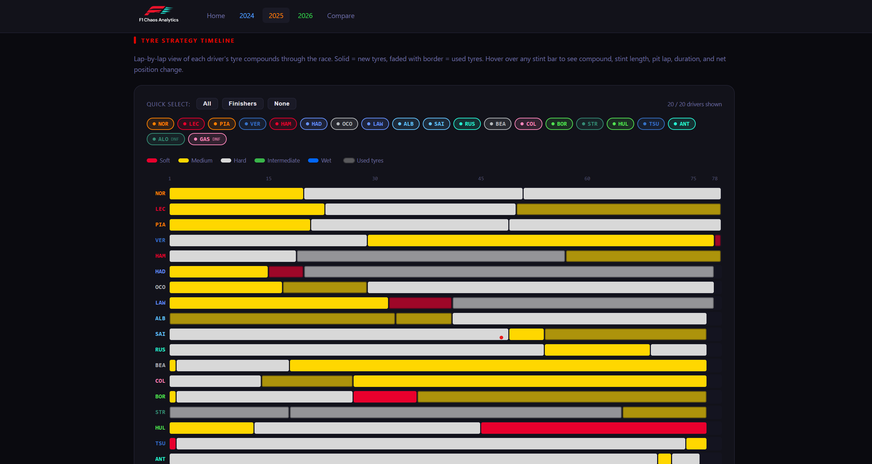
Task: Click the F1 Chaos Analytics logo
Action: point(158,14)
